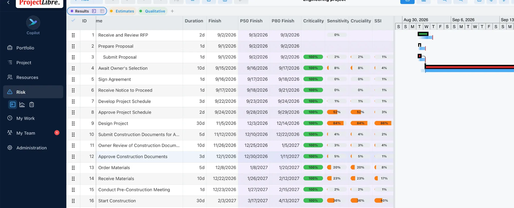The height and width of the screenshot is (208, 514).
Task: Sort by the P50 Finish column header
Action: (x=251, y=21)
